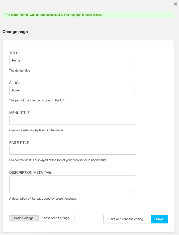
Task: Click the slug URL help text
Action: tap(38, 100)
